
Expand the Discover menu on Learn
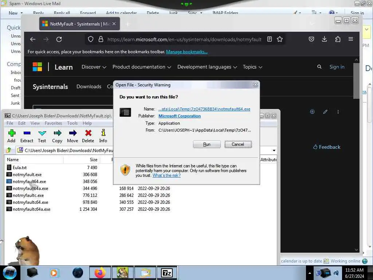[94, 67]
